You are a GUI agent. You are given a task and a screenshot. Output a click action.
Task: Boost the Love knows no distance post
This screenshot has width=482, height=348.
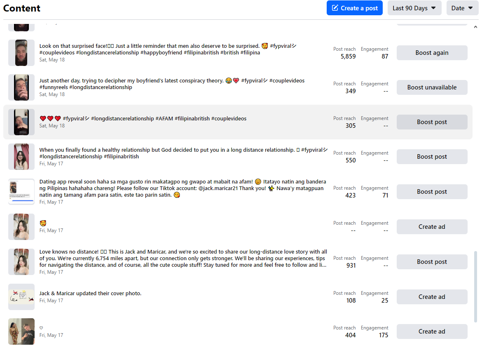432,262
